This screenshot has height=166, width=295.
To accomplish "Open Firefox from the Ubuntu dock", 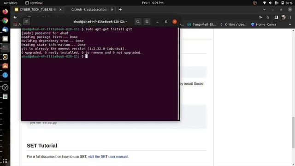I will click(x=5, y=12).
